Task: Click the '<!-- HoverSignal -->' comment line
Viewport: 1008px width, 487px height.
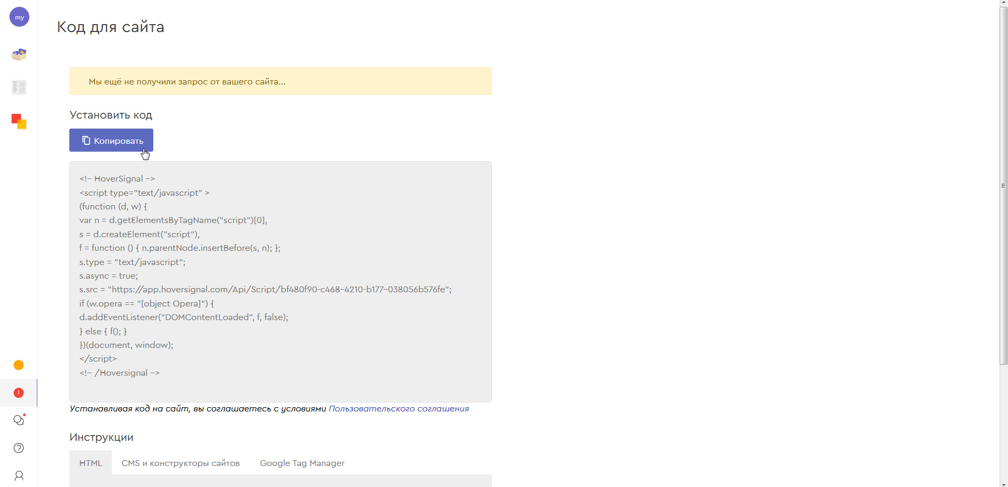Action: (117, 179)
